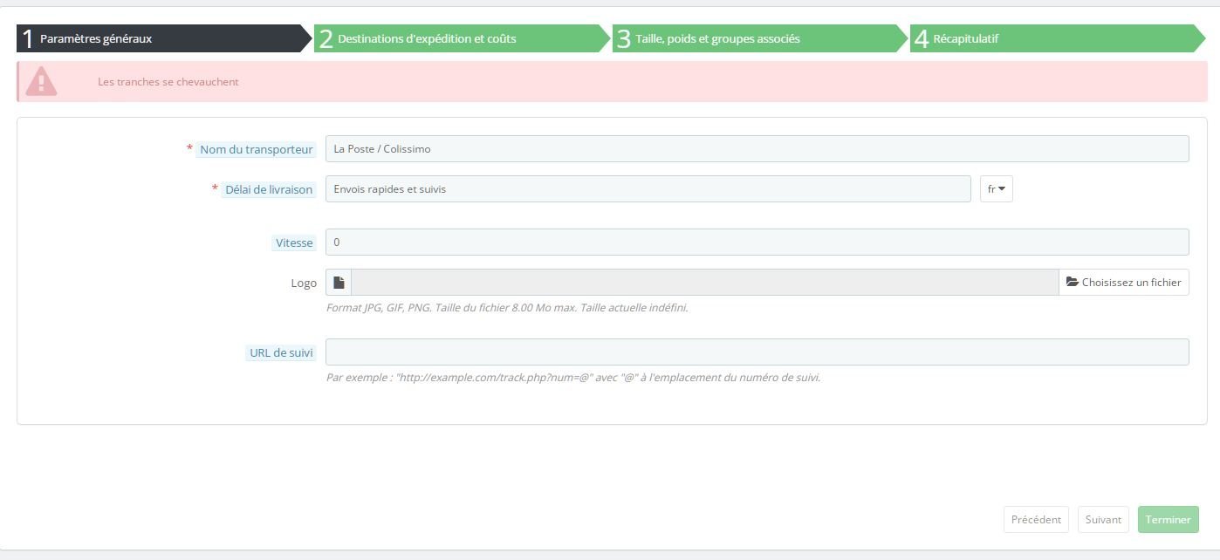This screenshot has height=560, width=1220.
Task: Click the "Logo" label
Action: tap(304, 283)
